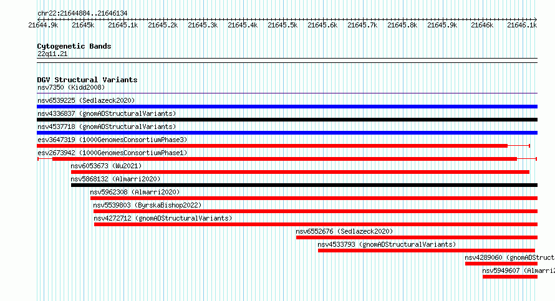555x301 pixels.
Task: Open the nsv5949607 variant label
Action: click(x=519, y=270)
